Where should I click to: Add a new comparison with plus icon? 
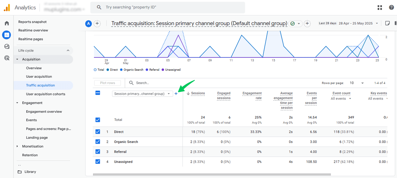click(x=97, y=24)
